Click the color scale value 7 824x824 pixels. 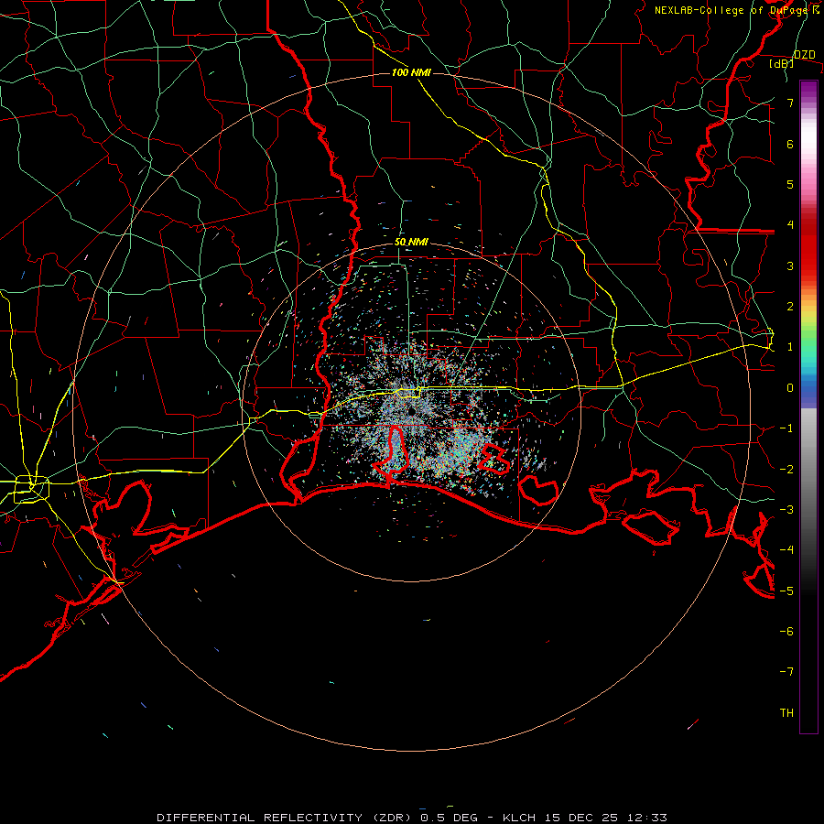point(790,103)
